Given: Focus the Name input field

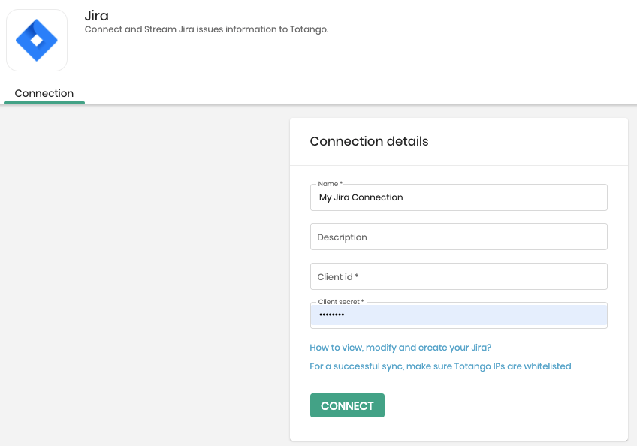Looking at the screenshot, I should (x=459, y=197).
